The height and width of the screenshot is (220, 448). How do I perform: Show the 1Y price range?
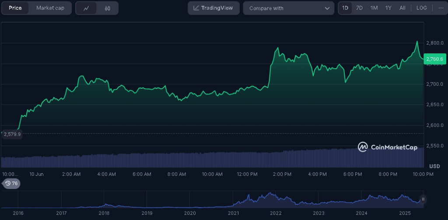[388, 8]
